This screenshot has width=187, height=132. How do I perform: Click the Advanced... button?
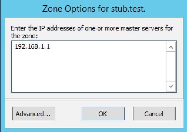[34, 114]
